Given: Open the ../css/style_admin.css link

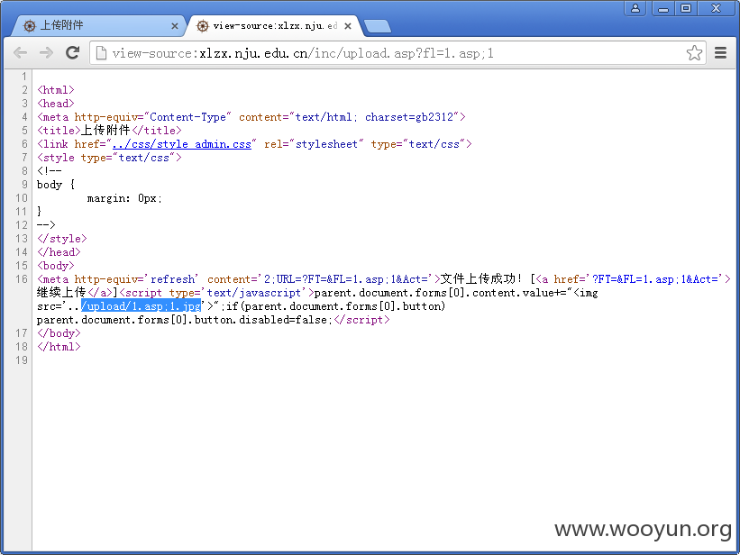Looking at the screenshot, I should click(x=182, y=144).
